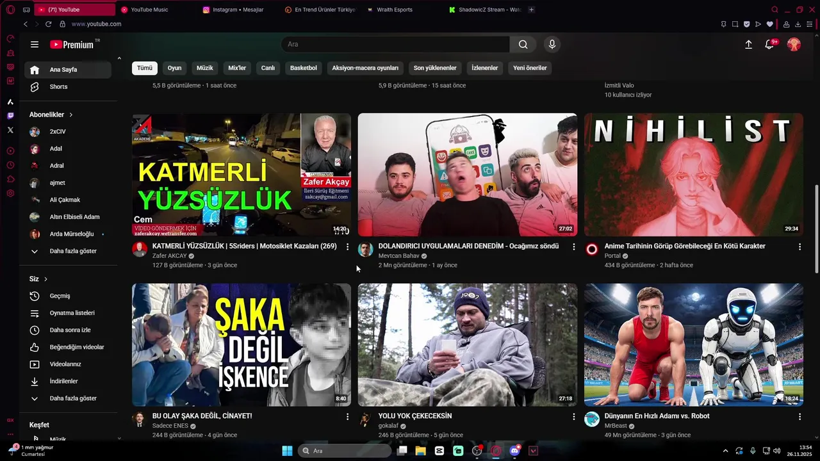Open Easy Setup sliders icon
This screenshot has width=820, height=461.
(x=810, y=24)
